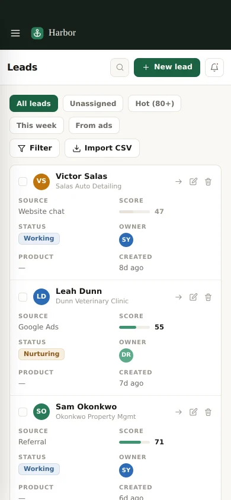Click the Harbor anchor logo
This screenshot has height=500, width=231.
pyautogui.click(x=37, y=33)
